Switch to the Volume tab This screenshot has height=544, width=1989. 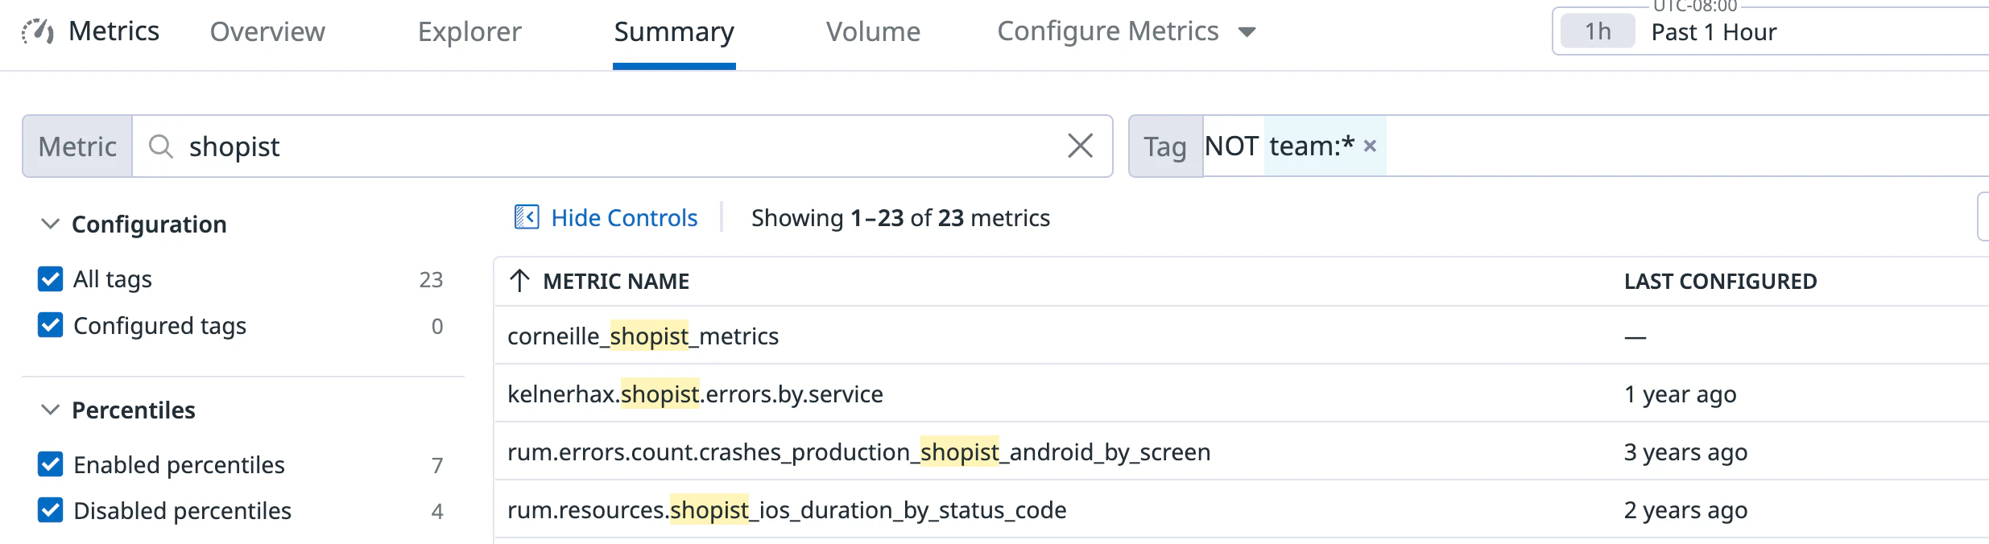click(x=873, y=31)
